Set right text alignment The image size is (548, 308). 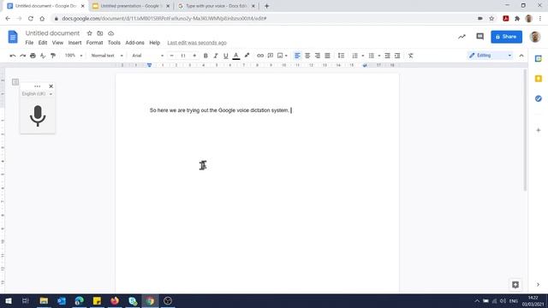pos(318,56)
